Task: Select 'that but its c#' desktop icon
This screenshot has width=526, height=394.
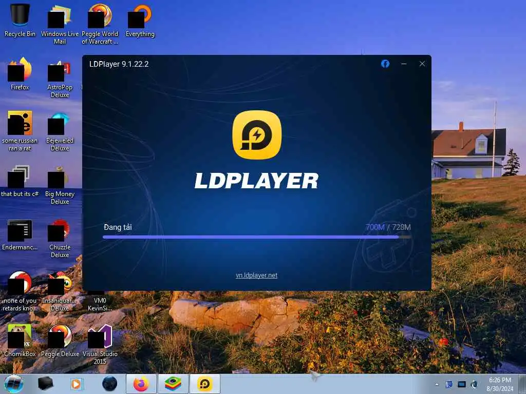Action: click(x=20, y=181)
